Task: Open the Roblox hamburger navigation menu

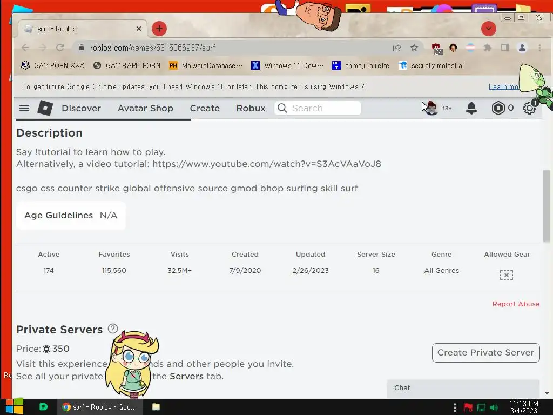Action: [x=24, y=108]
